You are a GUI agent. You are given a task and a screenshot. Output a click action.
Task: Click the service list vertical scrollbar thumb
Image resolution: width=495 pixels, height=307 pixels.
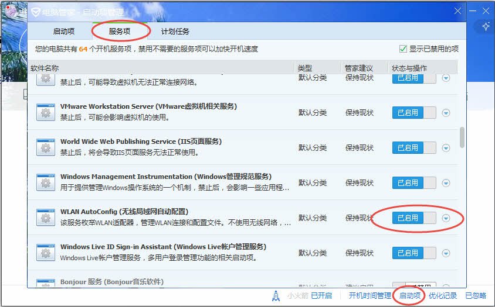click(x=462, y=137)
